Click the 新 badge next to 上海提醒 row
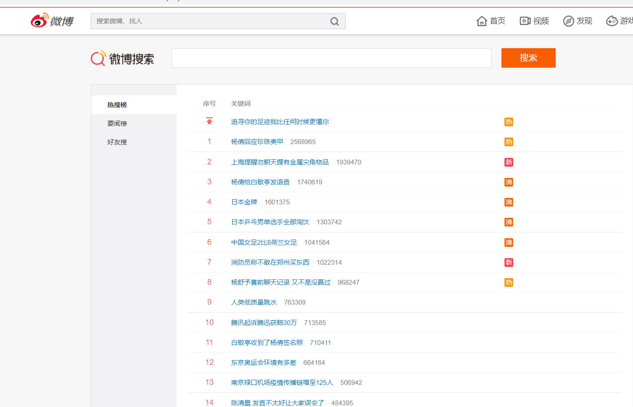 (x=509, y=162)
